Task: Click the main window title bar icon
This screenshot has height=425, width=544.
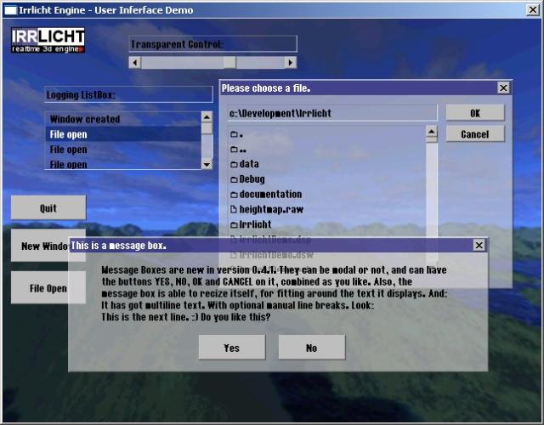Action: point(10,10)
